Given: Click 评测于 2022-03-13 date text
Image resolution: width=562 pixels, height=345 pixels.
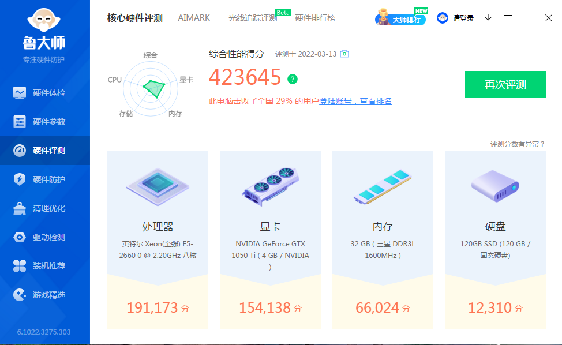Looking at the screenshot, I should pos(306,54).
